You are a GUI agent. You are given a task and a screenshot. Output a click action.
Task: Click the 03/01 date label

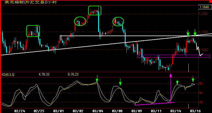pyautogui.click(x=58, y=111)
